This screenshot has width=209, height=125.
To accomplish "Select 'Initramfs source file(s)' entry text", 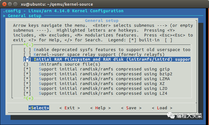I will [69, 64].
